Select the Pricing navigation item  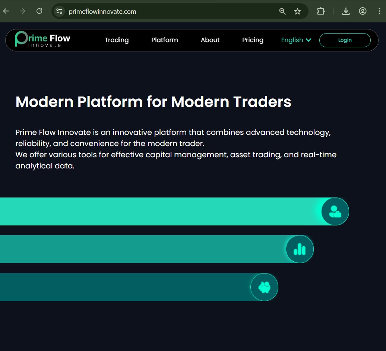pyautogui.click(x=253, y=40)
